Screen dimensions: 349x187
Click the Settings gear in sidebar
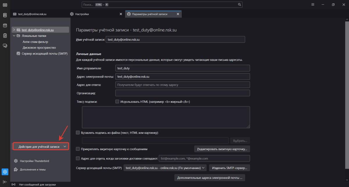(5, 172)
